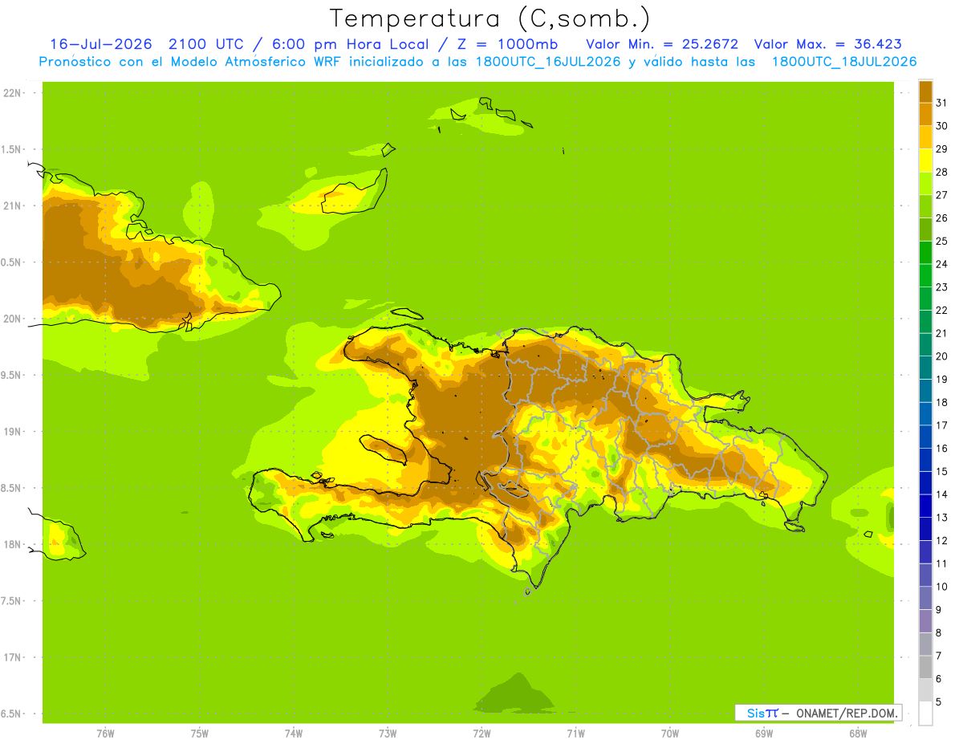Click the colorbar label "30"
Image resolution: width=963 pixels, height=744 pixels.
click(941, 126)
